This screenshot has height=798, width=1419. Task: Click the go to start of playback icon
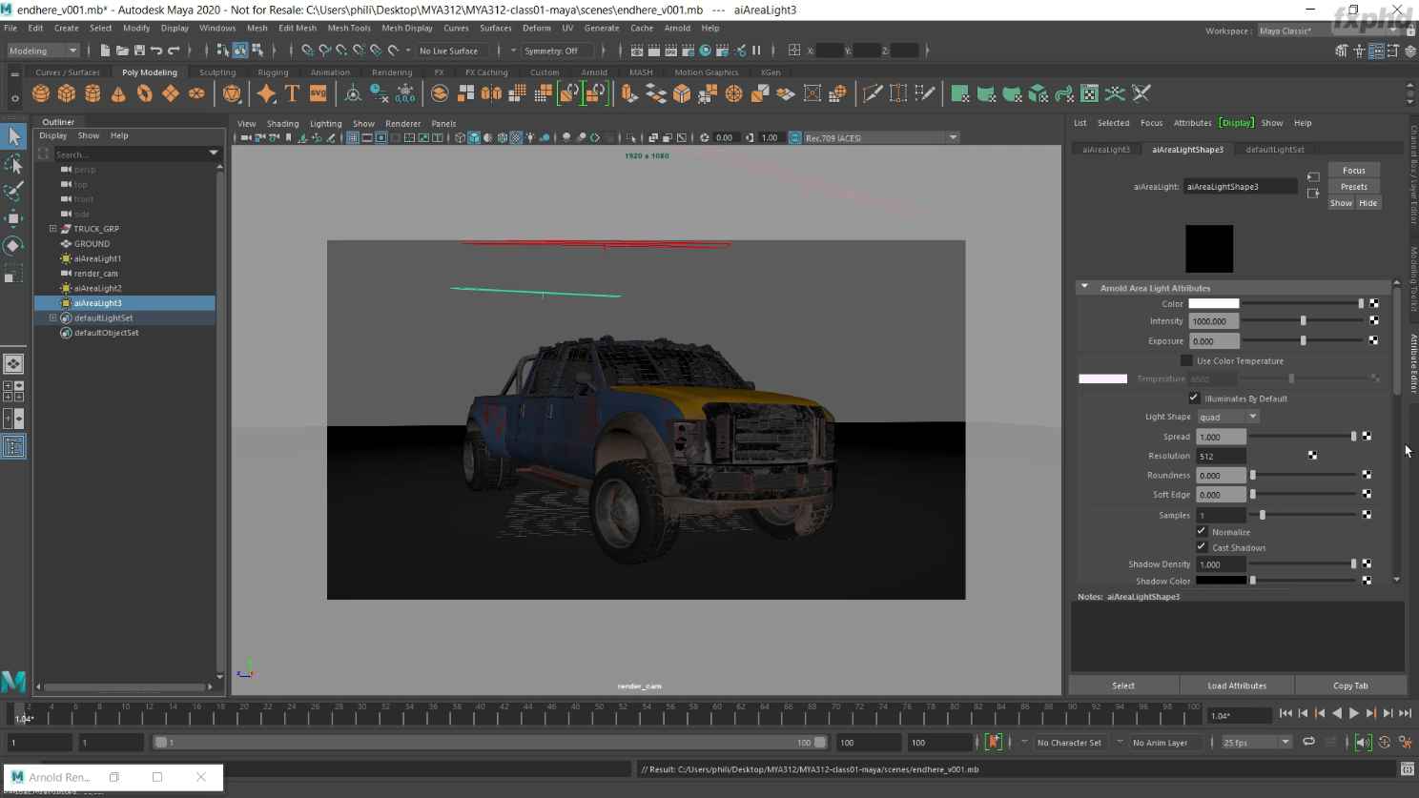click(x=1285, y=713)
